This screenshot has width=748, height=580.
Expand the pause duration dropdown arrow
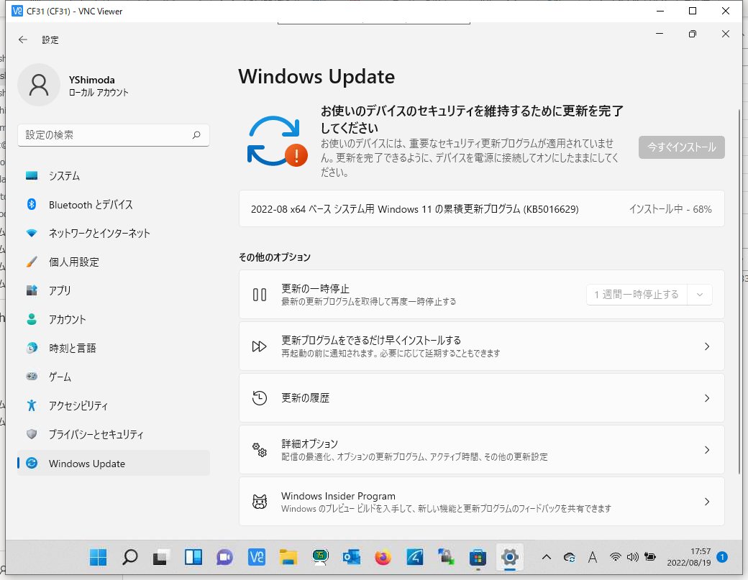click(x=699, y=295)
